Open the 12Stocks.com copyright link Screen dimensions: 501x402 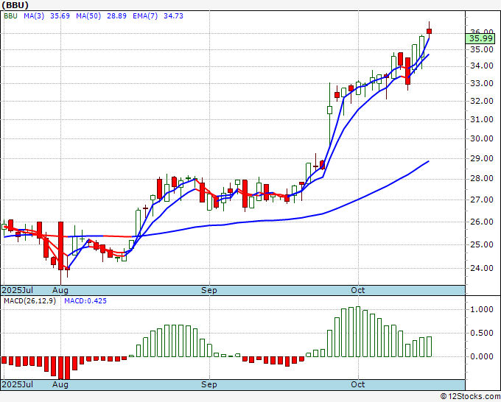tap(470, 396)
